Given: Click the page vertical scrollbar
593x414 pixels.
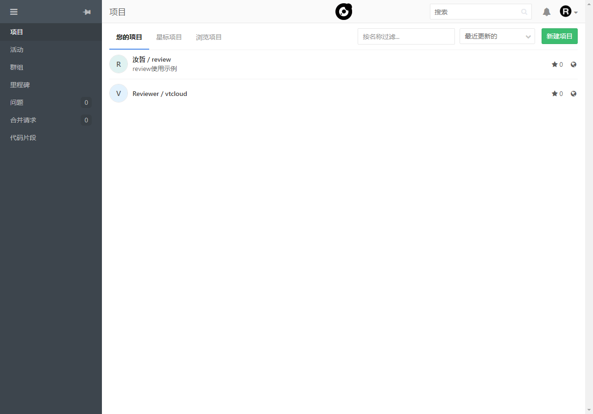Looking at the screenshot, I should click(589, 207).
